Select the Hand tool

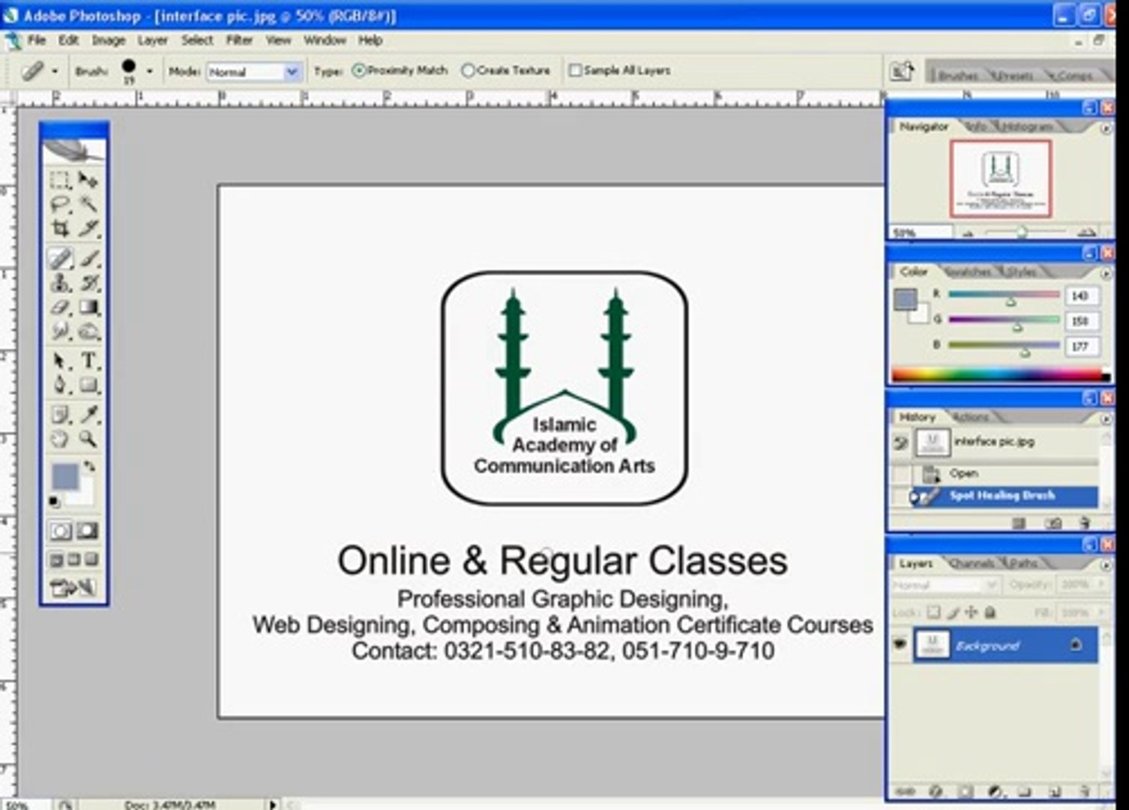pos(60,438)
